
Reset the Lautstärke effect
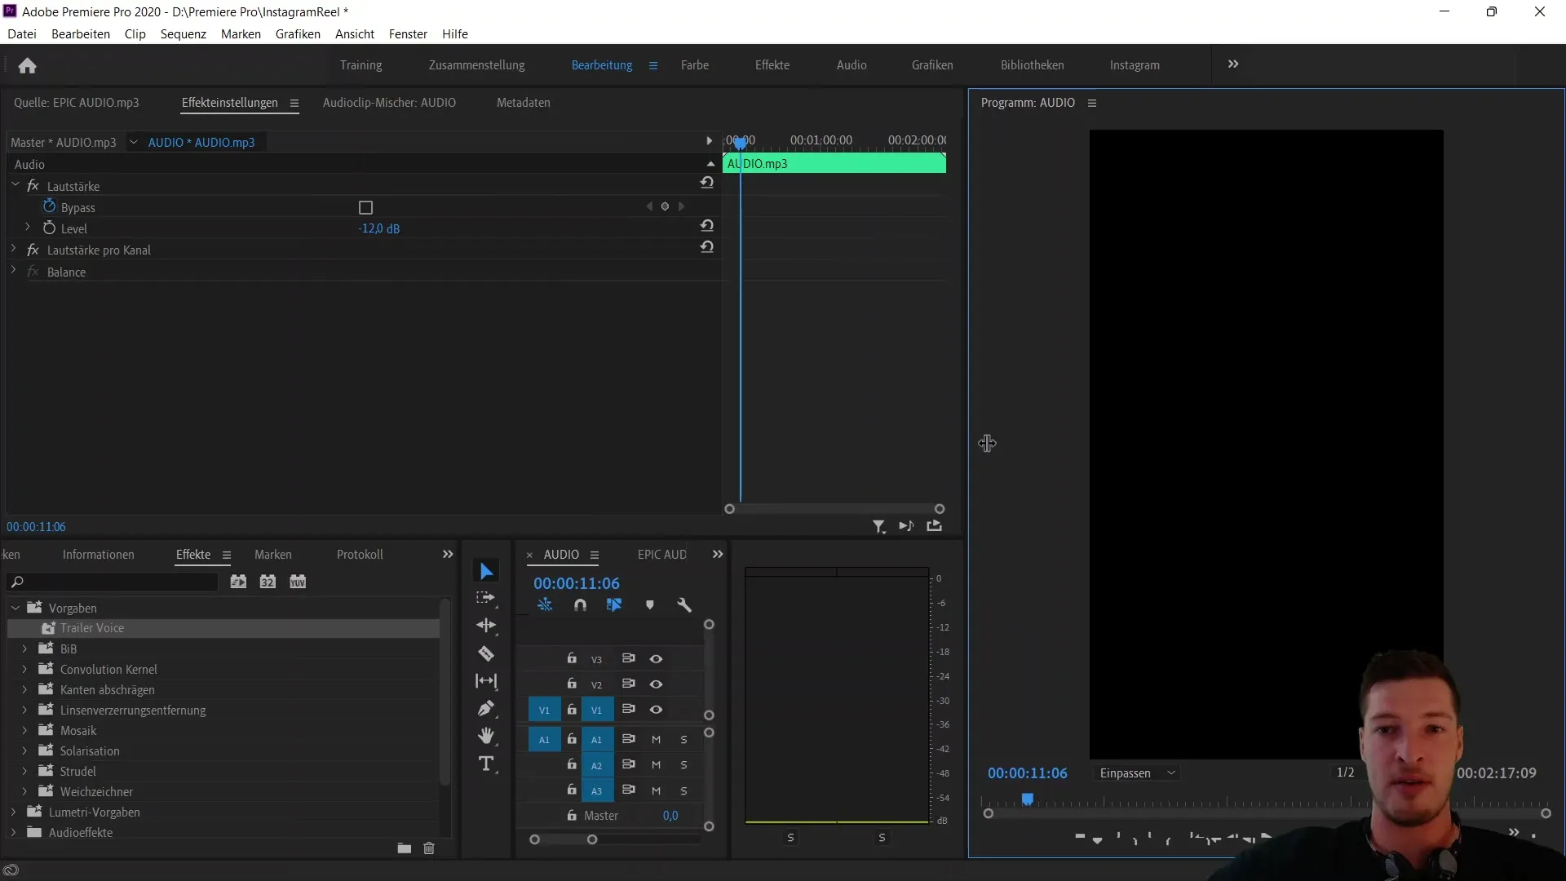(x=707, y=183)
